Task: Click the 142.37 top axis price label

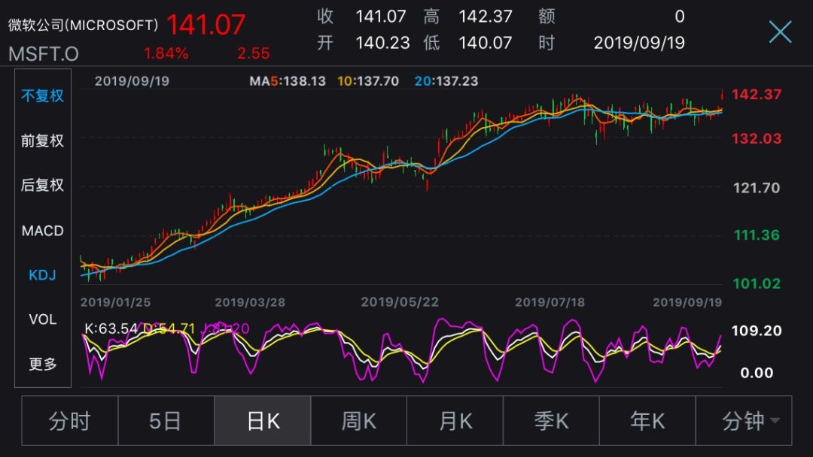Action: (x=757, y=95)
